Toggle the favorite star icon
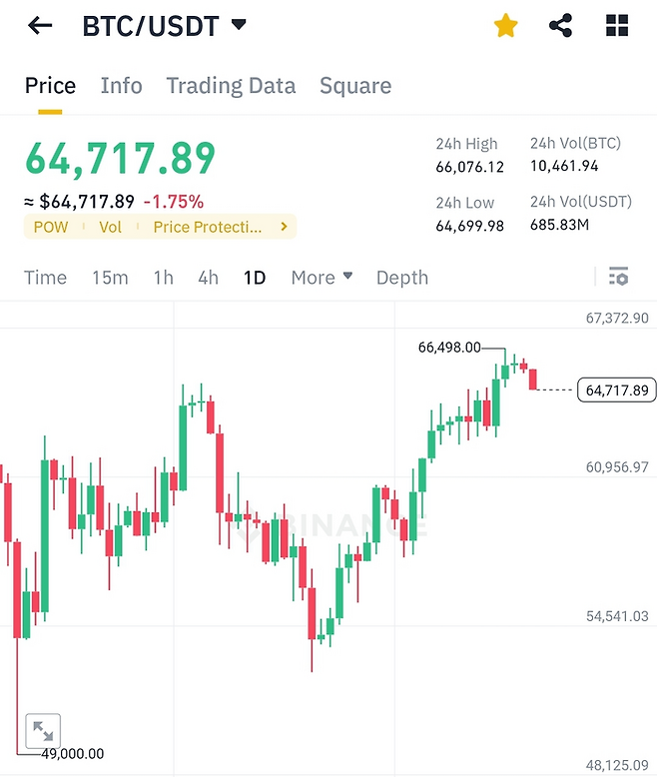Image resolution: width=657 pixels, height=777 pixels. tap(506, 26)
